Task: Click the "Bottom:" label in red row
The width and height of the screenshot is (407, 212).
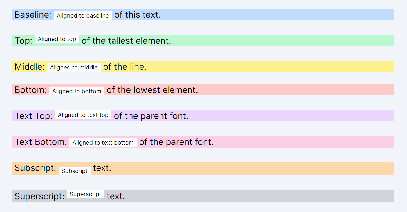Action: click(x=31, y=90)
